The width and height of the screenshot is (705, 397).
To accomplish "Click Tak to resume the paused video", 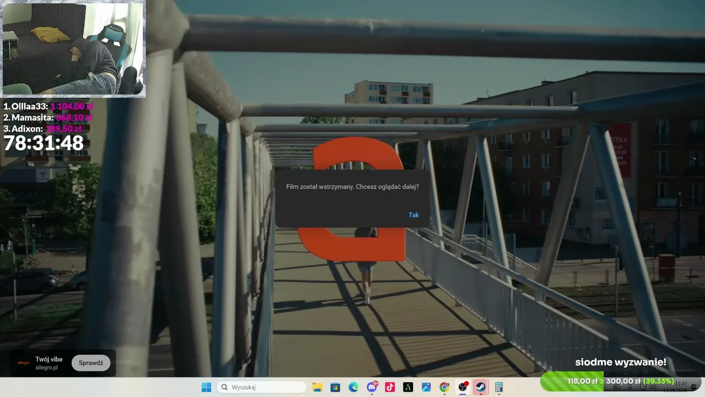I will coord(414,215).
